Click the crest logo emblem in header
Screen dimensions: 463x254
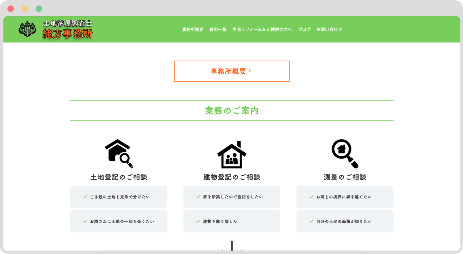pos(27,29)
